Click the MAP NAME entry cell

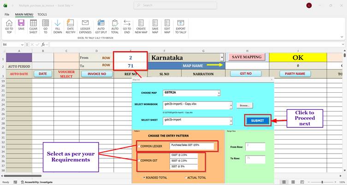(x=247, y=66)
